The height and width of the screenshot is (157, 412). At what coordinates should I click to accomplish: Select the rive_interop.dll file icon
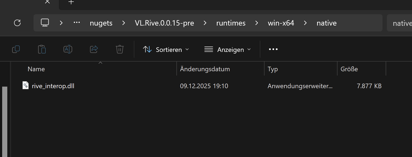click(x=25, y=86)
